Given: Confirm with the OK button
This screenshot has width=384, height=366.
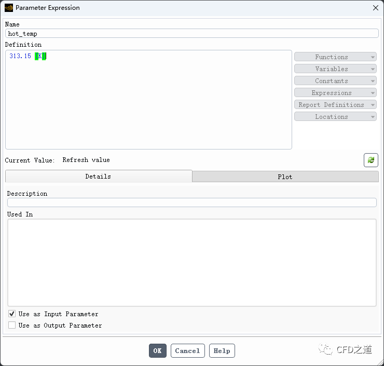Looking at the screenshot, I should pyautogui.click(x=157, y=350).
